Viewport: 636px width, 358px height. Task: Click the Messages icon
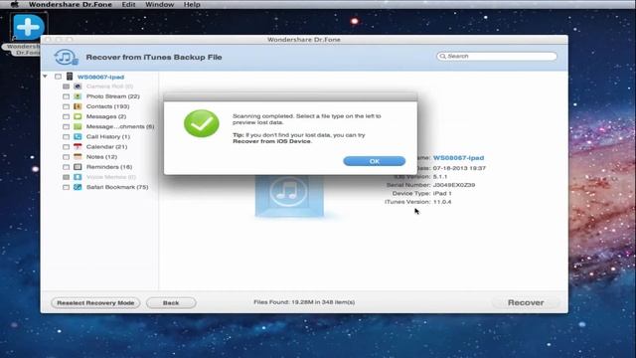click(x=78, y=116)
